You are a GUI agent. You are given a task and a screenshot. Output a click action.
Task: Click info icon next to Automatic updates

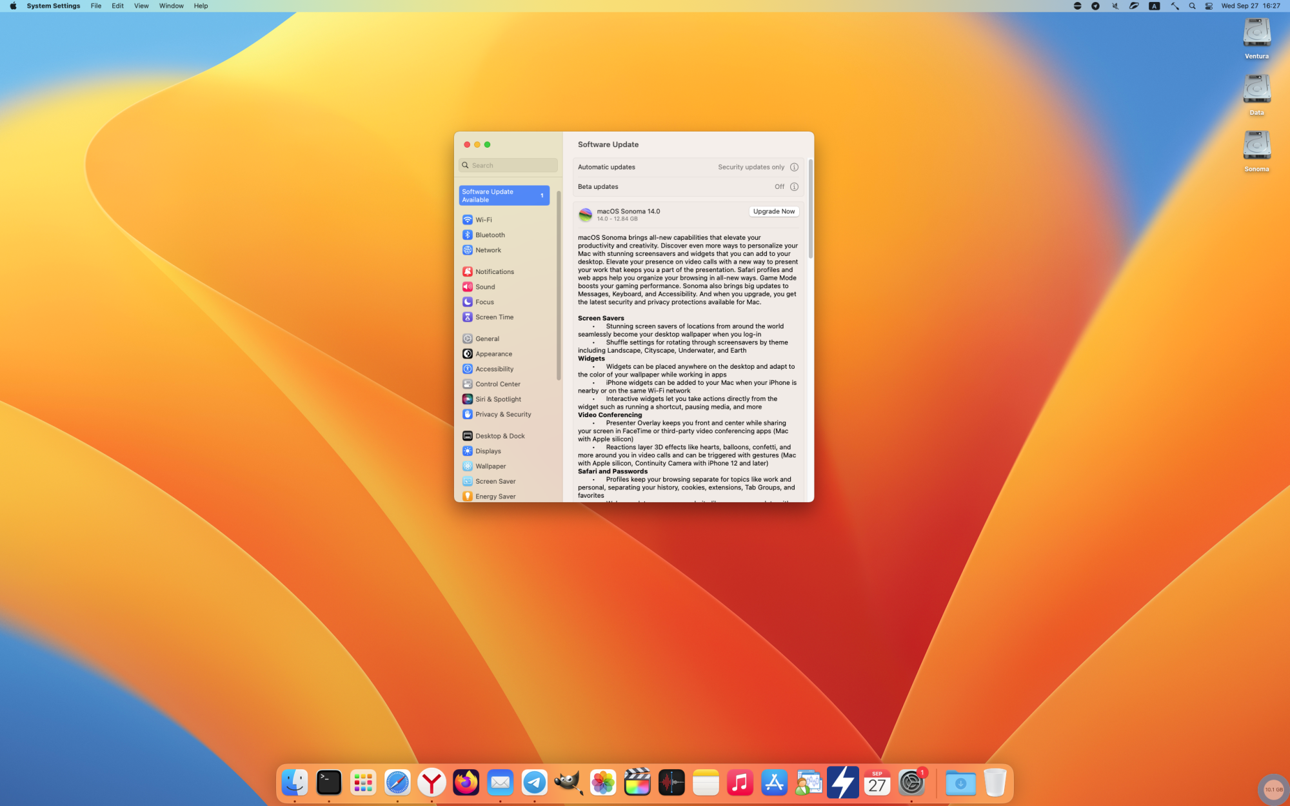coord(794,167)
